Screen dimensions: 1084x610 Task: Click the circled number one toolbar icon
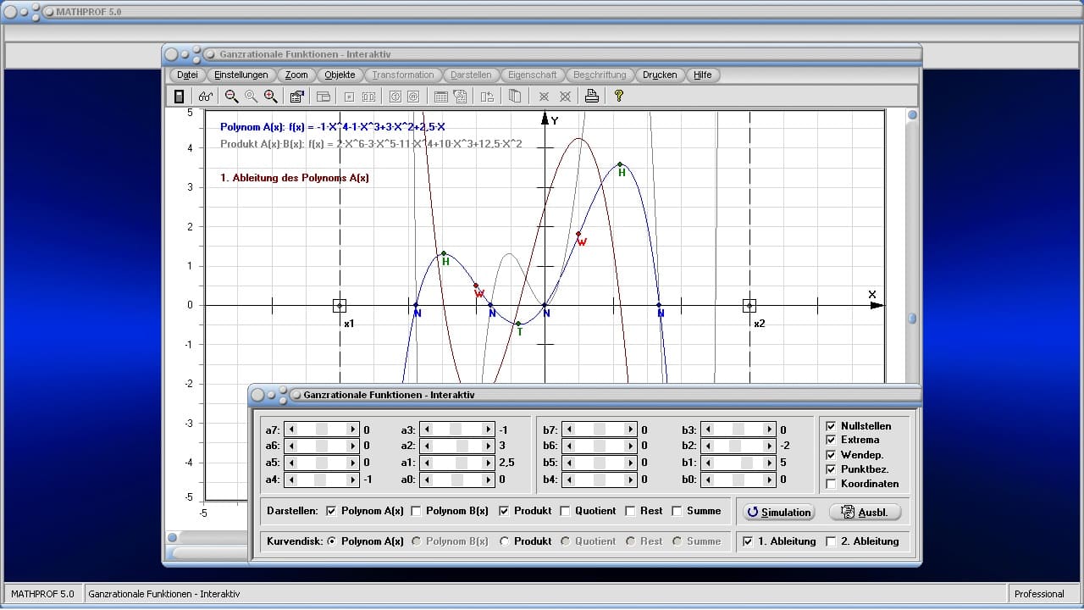pyautogui.click(x=395, y=97)
